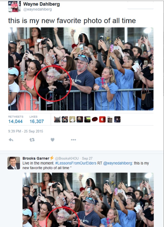Click the red circle white dot avatar

102,119
